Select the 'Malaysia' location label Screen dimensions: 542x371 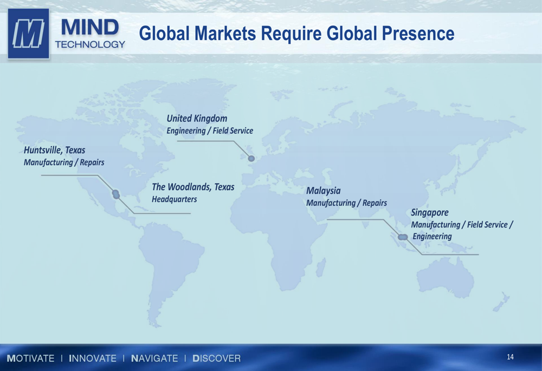323,191
